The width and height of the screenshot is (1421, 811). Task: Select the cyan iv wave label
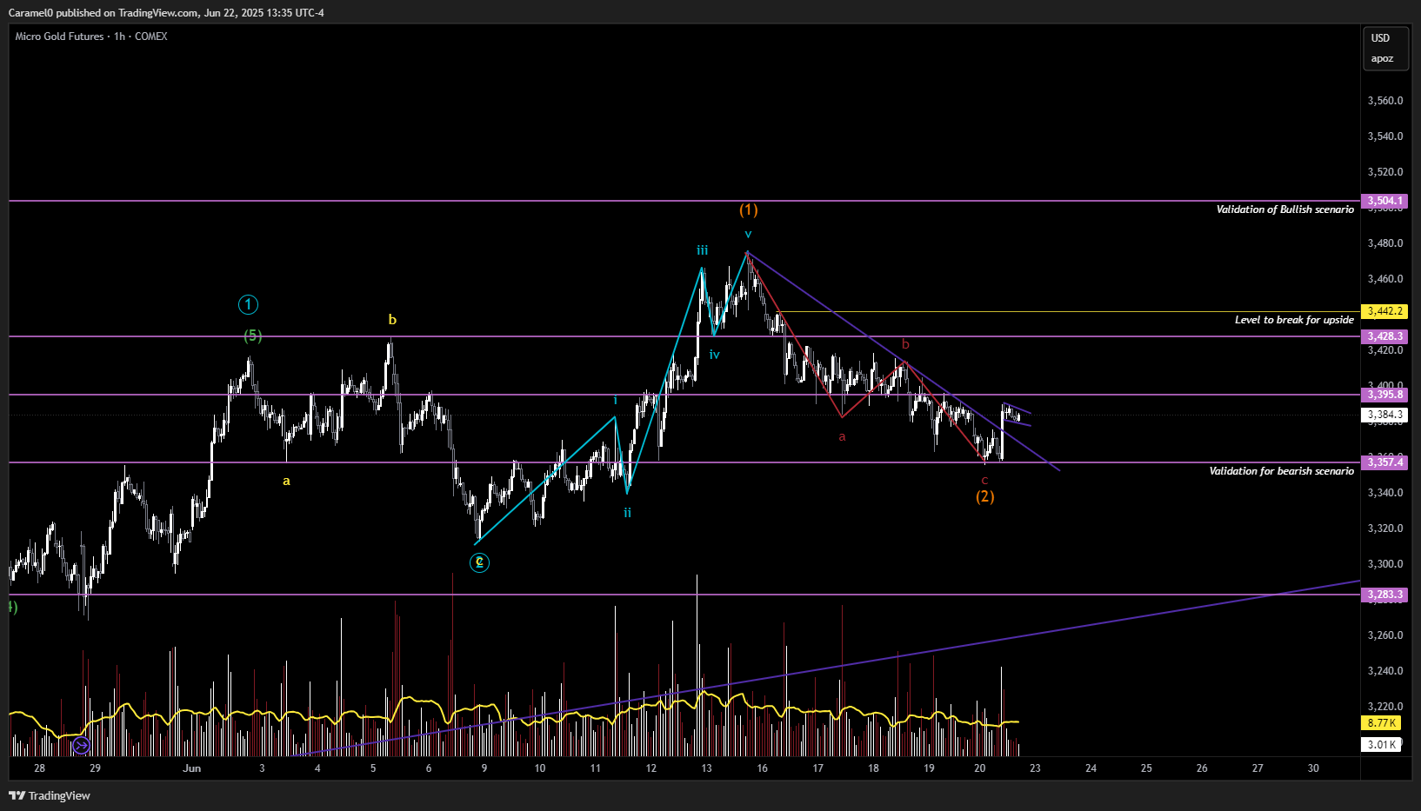[714, 355]
